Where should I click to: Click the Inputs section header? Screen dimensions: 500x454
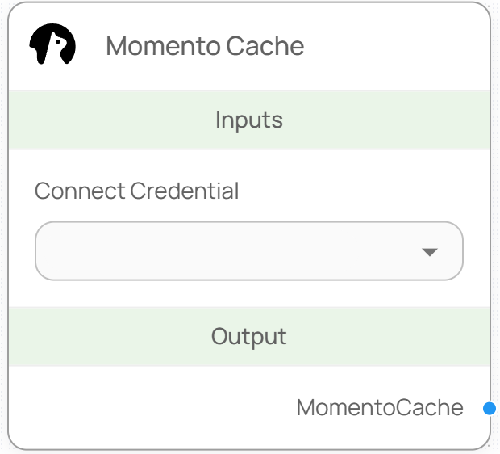pyautogui.click(x=248, y=120)
